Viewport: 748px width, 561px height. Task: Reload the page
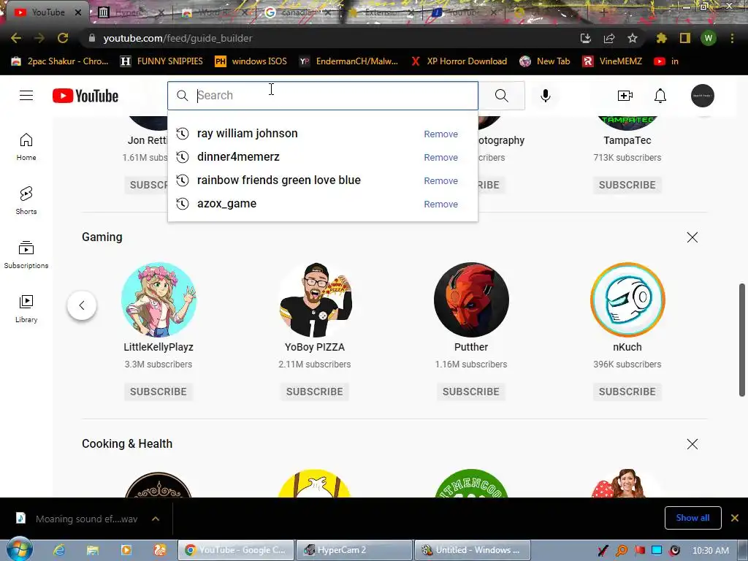tap(63, 38)
